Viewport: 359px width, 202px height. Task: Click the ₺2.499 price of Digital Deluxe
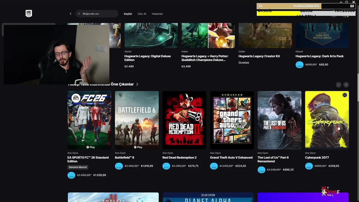pos(129,66)
